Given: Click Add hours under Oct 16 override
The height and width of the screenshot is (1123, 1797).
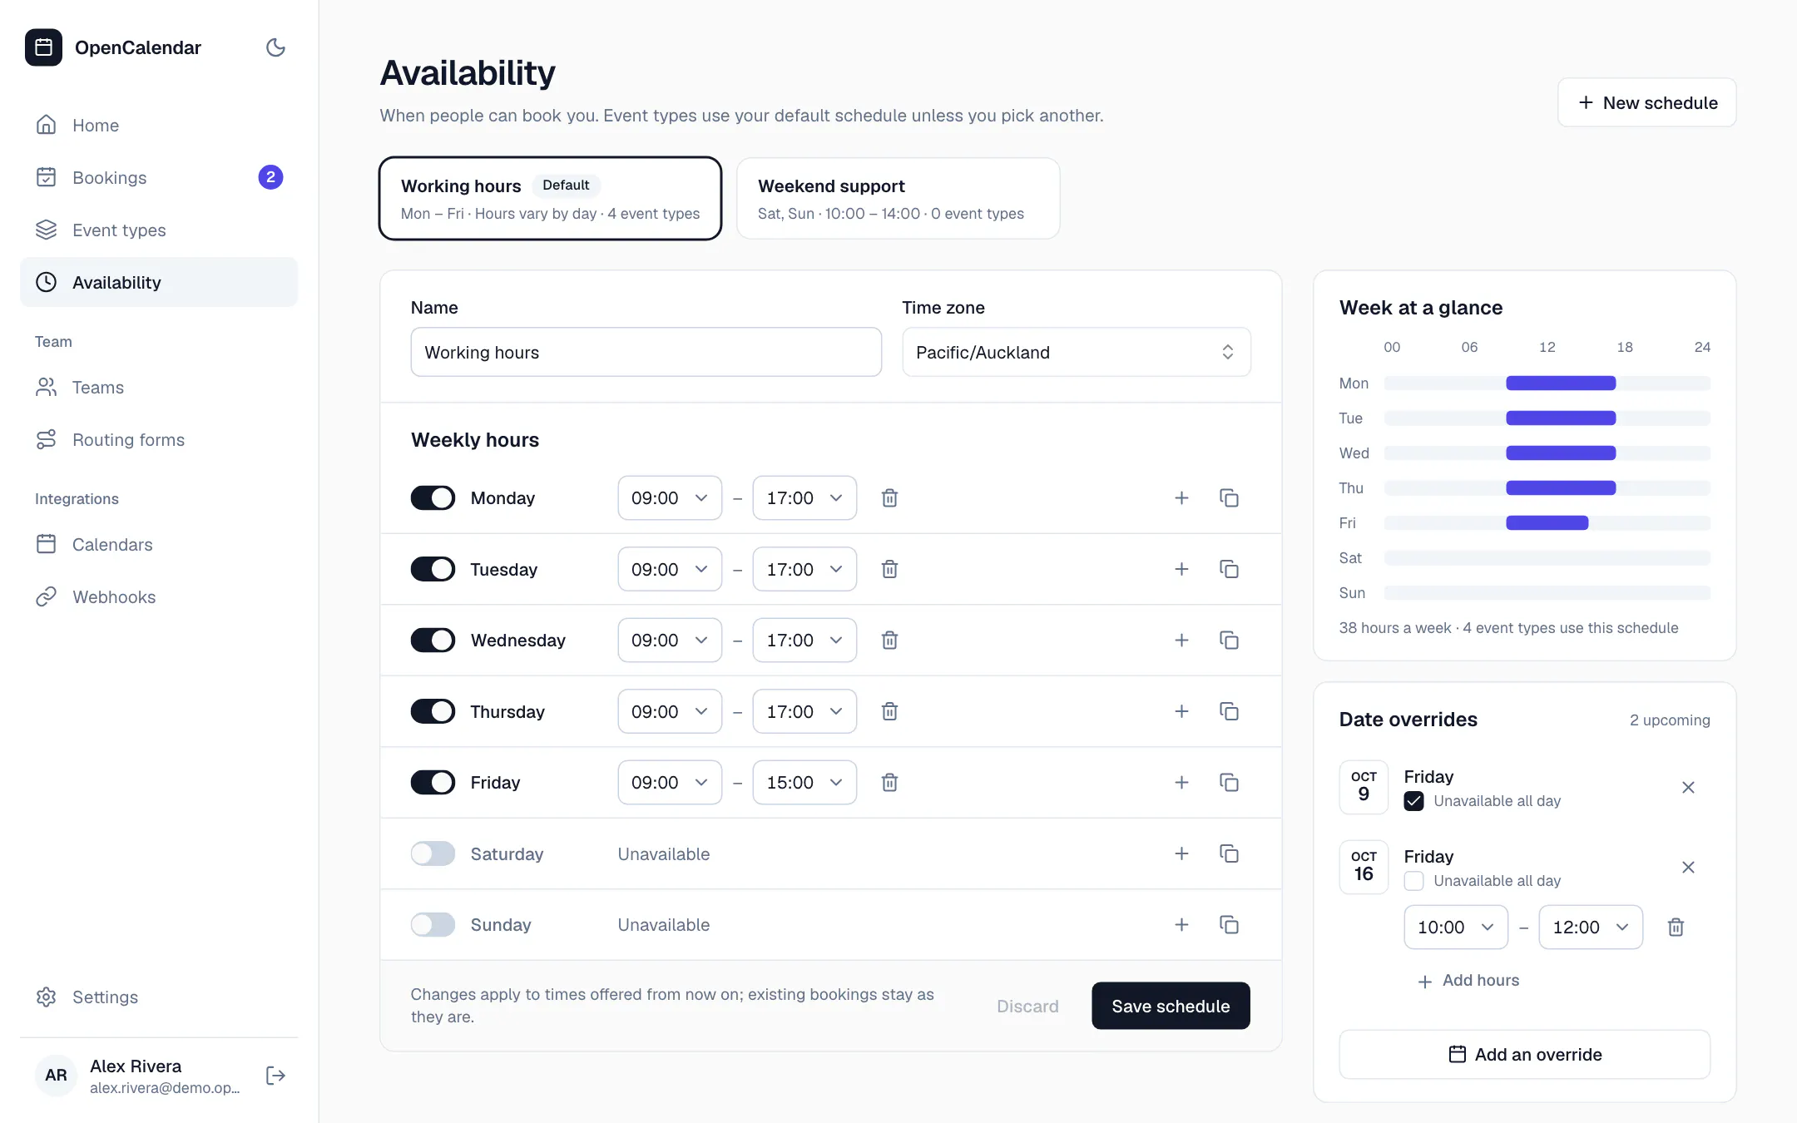Looking at the screenshot, I should [x=1468, y=981].
